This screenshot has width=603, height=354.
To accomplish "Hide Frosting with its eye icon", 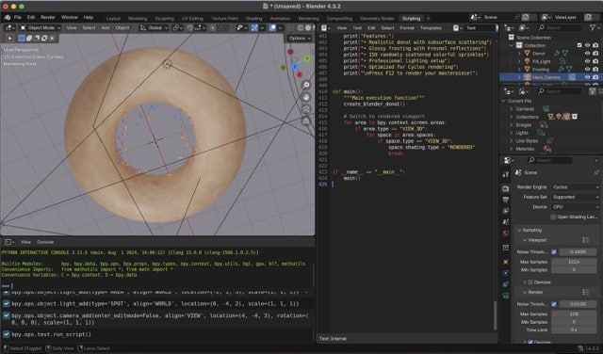I will point(587,69).
